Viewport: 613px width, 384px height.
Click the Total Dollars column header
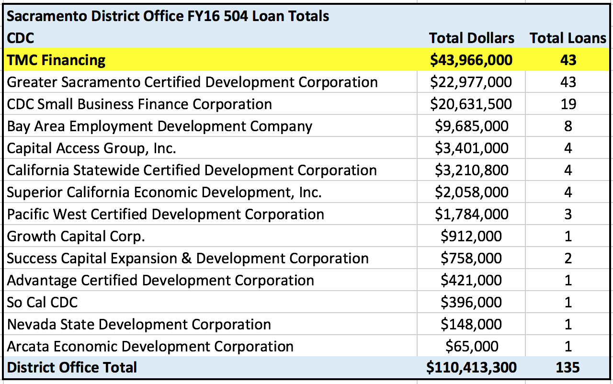click(x=471, y=38)
